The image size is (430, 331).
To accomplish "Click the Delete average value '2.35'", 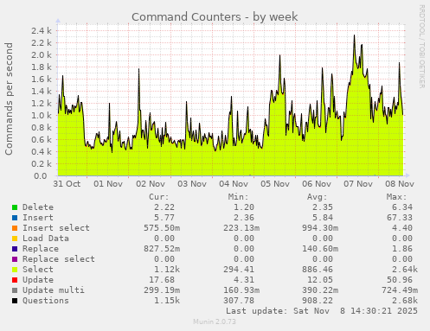I will point(323,207).
